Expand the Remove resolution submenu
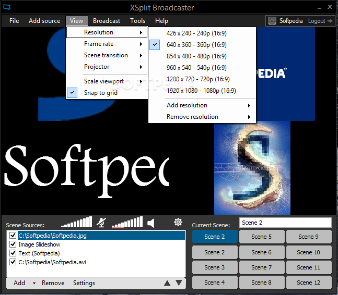Screen dimensions: 338x295 202,117
